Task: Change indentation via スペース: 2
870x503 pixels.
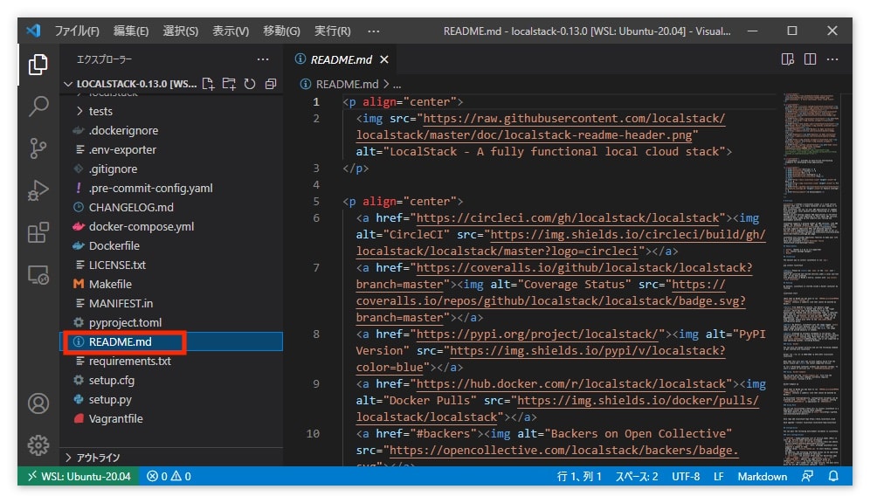Action: tap(637, 476)
